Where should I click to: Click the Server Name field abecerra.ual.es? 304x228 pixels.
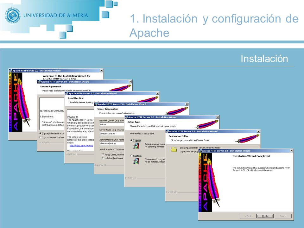click(112, 134)
